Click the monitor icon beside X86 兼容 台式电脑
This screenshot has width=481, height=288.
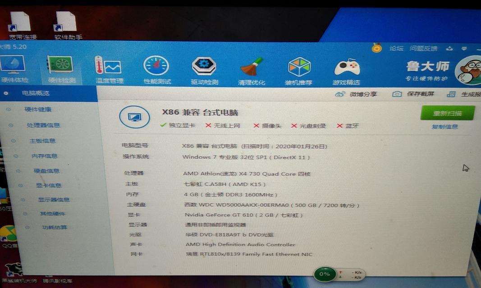point(135,117)
